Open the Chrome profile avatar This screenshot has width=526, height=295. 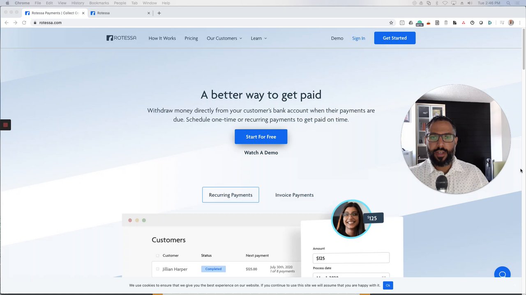511,23
